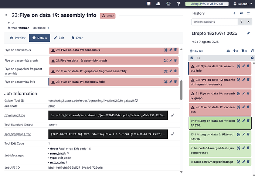255x176 pixels.
Task: Click the 14.9 GB history size
Action: [196, 51]
